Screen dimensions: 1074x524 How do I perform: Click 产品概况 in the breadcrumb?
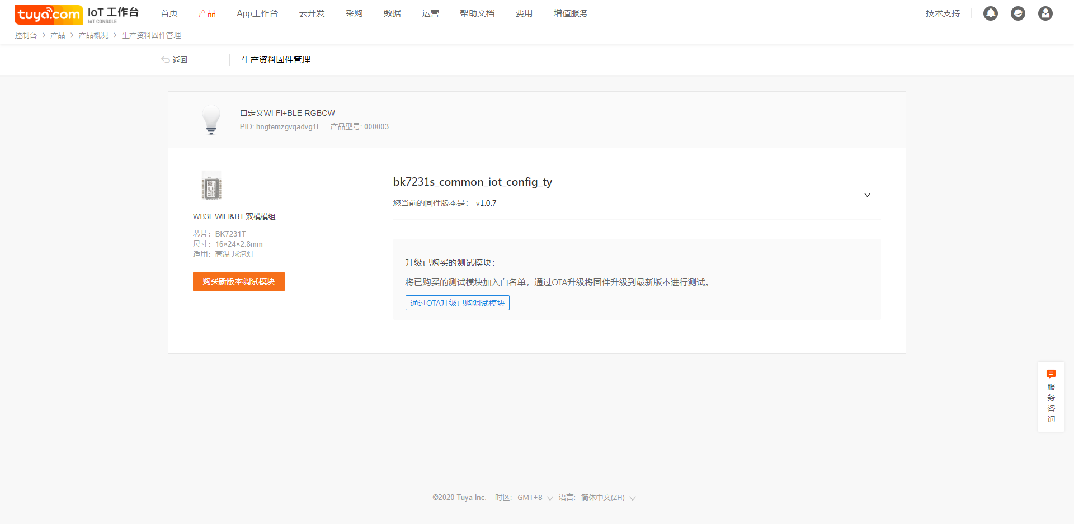93,35
